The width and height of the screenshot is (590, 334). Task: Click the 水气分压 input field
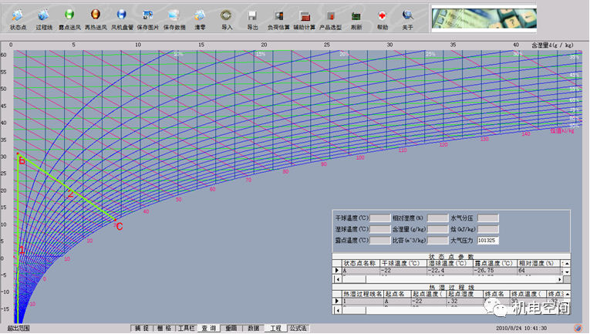click(x=488, y=218)
